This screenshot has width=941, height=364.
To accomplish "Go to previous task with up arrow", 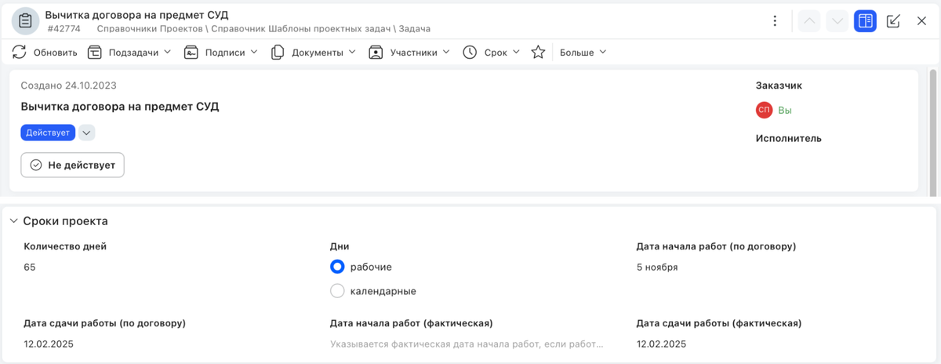I will pos(809,21).
